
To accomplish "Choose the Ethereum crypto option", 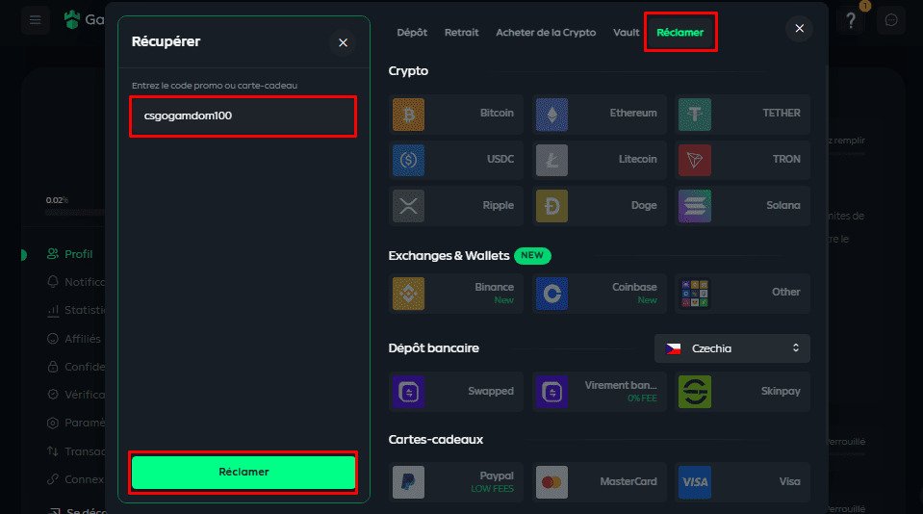I will 551,114.
